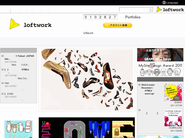Click the Web Cre... summary text

click(x=23, y=78)
